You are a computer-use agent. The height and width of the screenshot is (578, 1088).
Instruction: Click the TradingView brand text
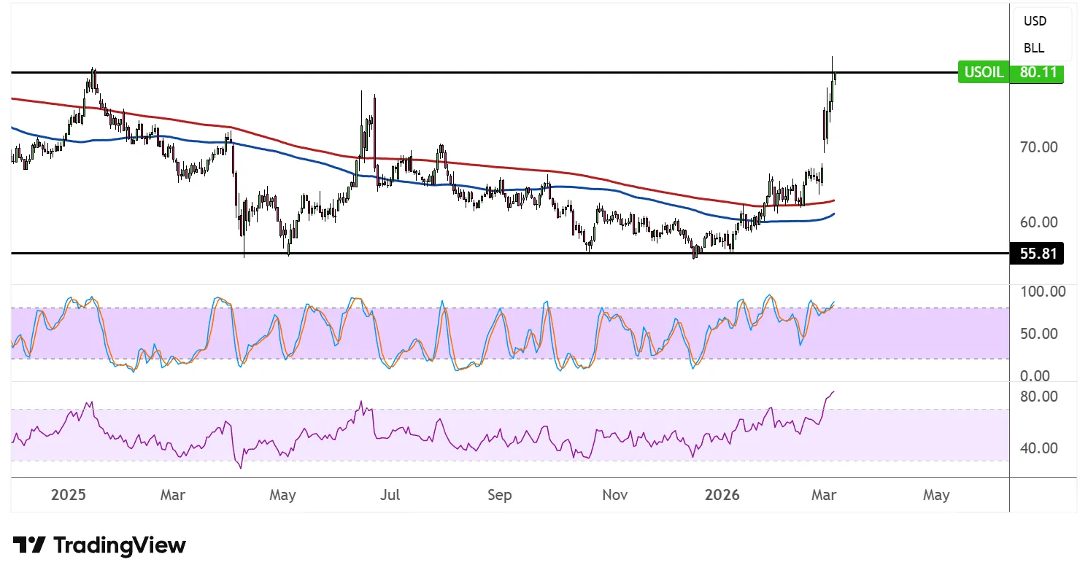(120, 545)
